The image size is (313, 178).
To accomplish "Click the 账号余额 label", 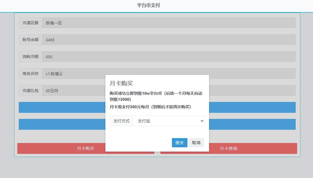I will click(31, 40).
